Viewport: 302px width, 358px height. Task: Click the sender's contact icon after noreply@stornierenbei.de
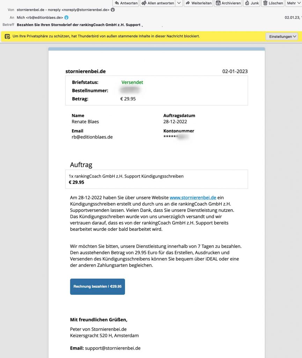(x=112, y=10)
